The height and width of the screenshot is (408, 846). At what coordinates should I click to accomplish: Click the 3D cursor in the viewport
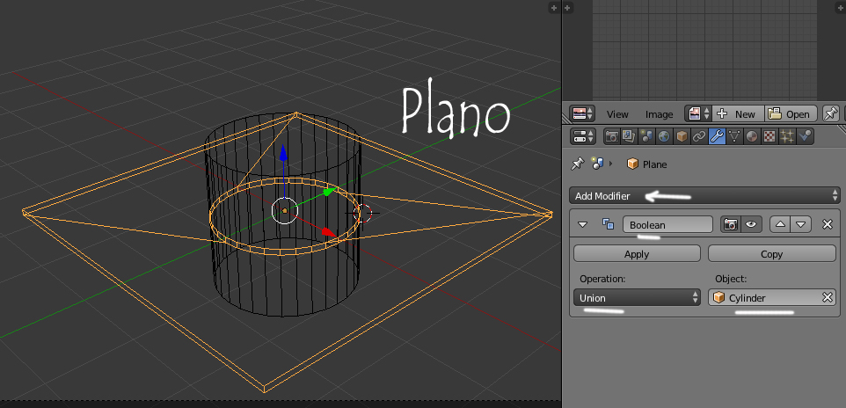pyautogui.click(x=363, y=213)
